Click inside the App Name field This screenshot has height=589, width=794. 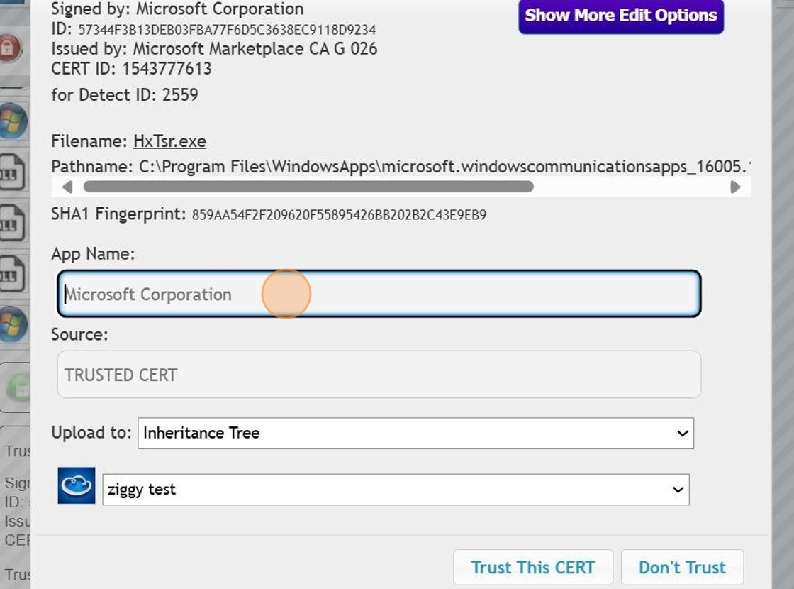(379, 293)
